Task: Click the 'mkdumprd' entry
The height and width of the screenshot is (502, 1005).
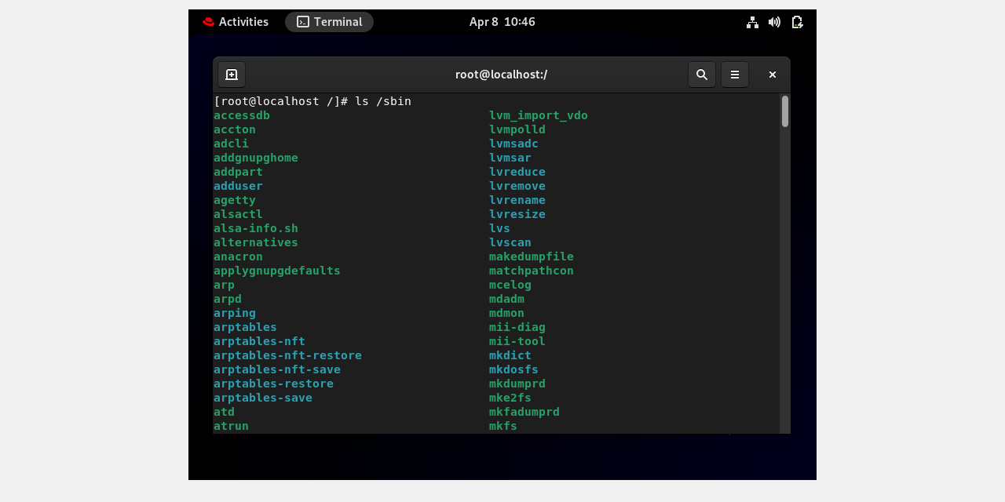Action: [517, 384]
